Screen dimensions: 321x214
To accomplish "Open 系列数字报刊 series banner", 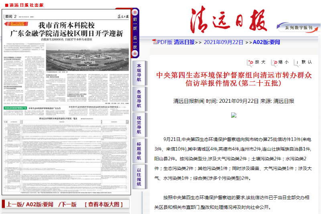I will (x=299, y=28).
